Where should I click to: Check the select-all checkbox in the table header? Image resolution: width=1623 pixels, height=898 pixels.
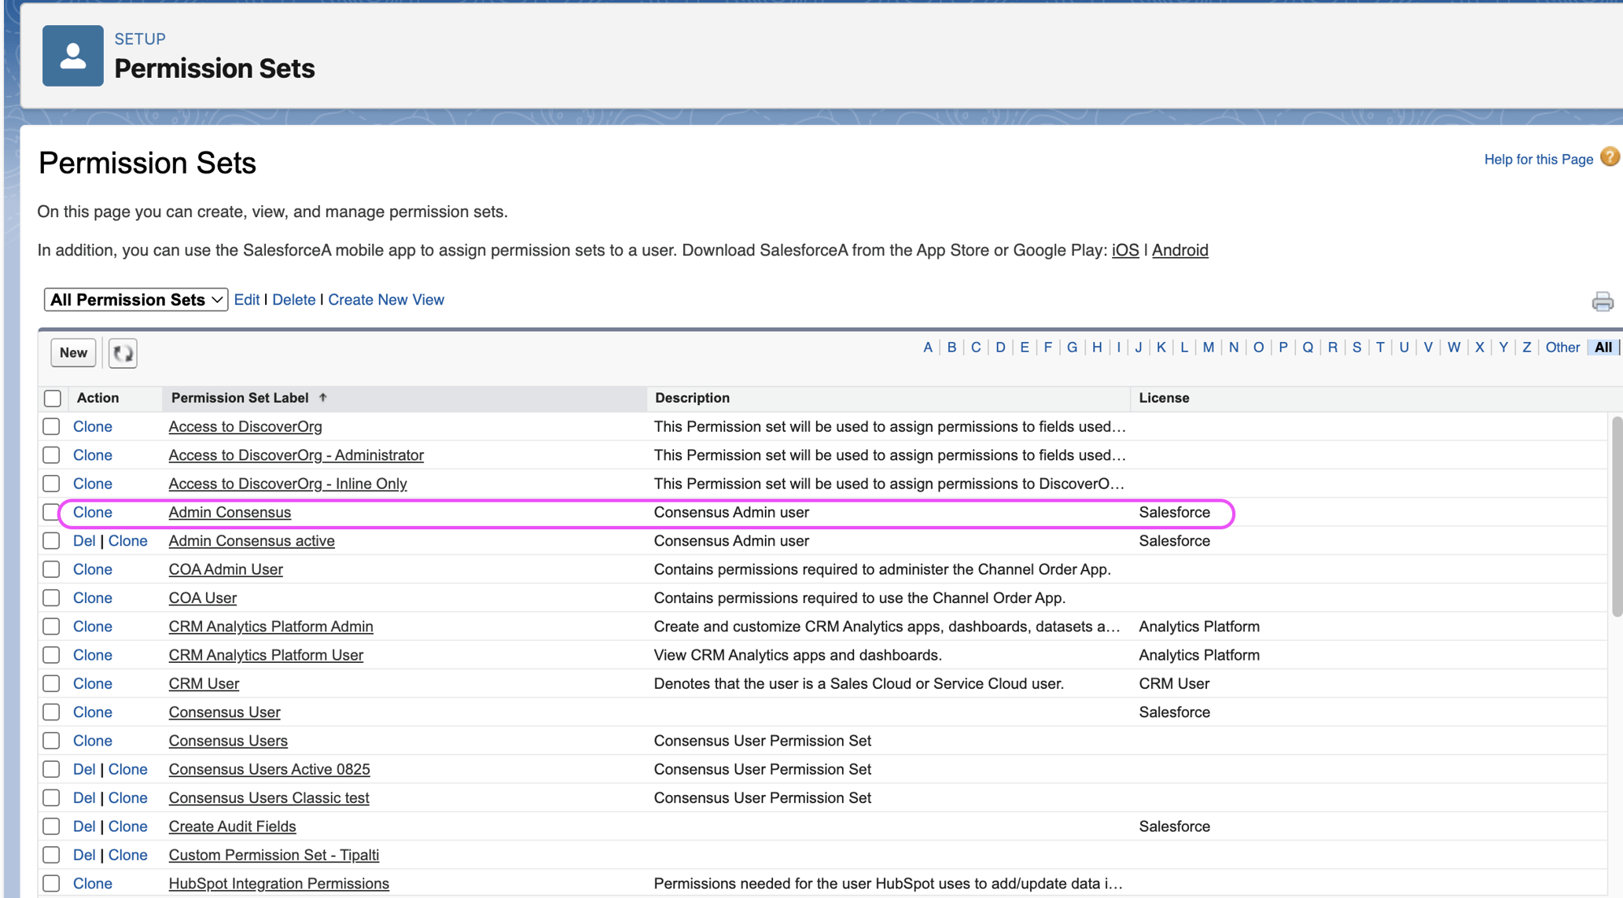52,398
